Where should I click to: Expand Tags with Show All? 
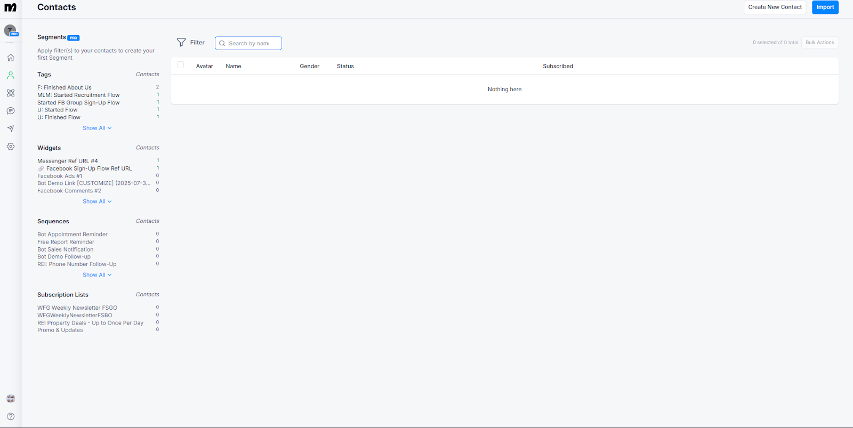(x=97, y=128)
